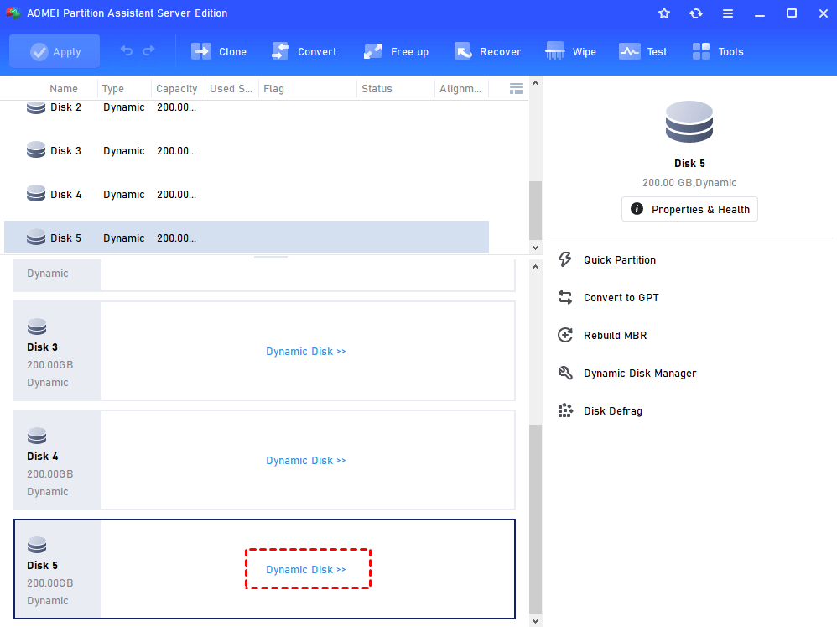This screenshot has width=837, height=627.
Task: Click the Used Space column header
Action: coord(231,89)
